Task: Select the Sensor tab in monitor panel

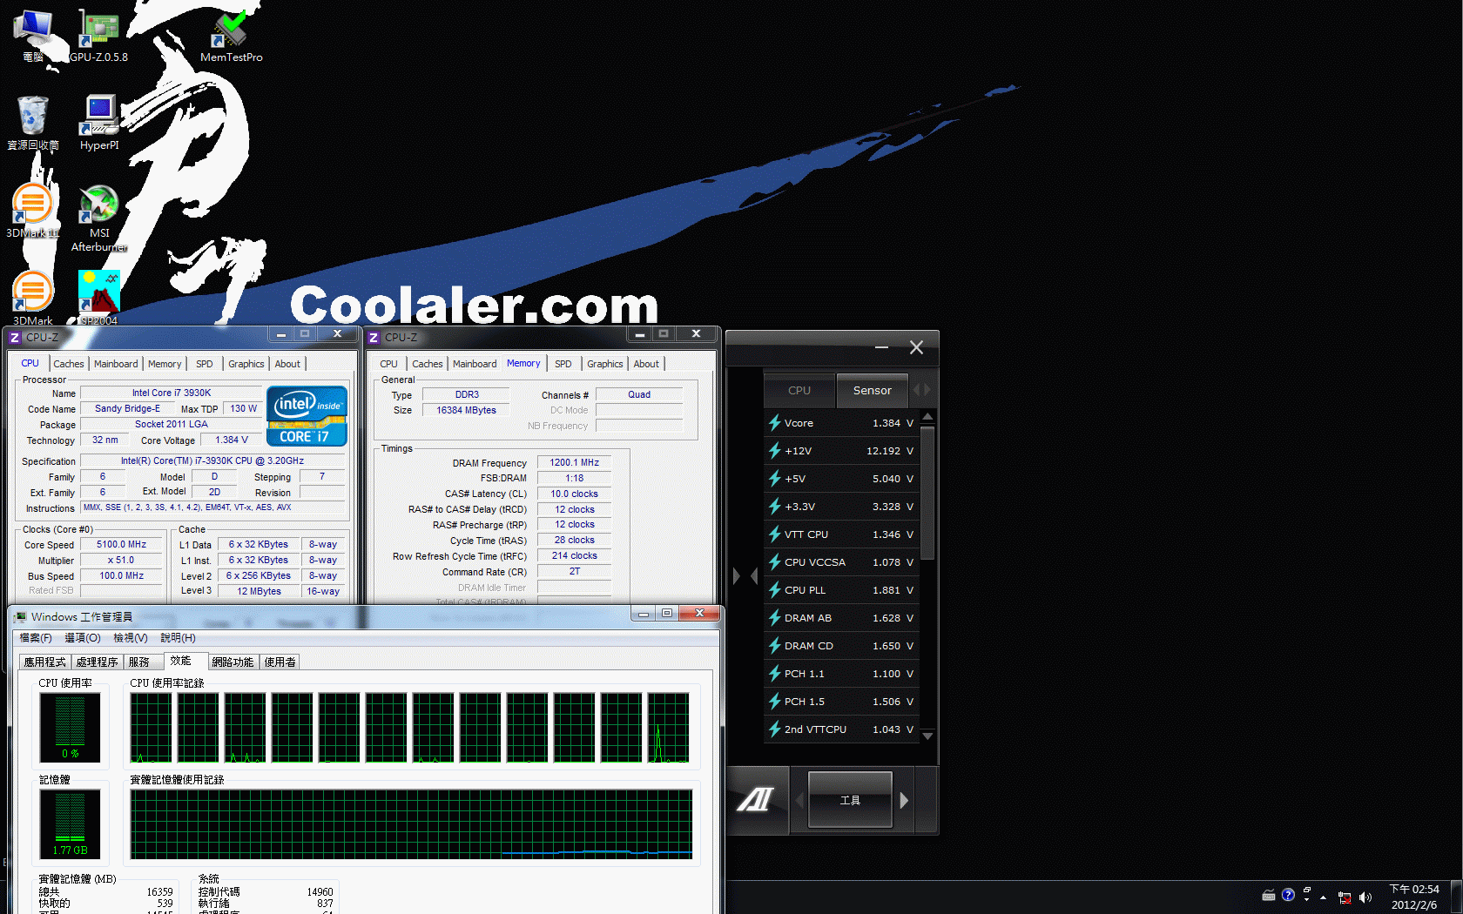Action: coord(873,390)
